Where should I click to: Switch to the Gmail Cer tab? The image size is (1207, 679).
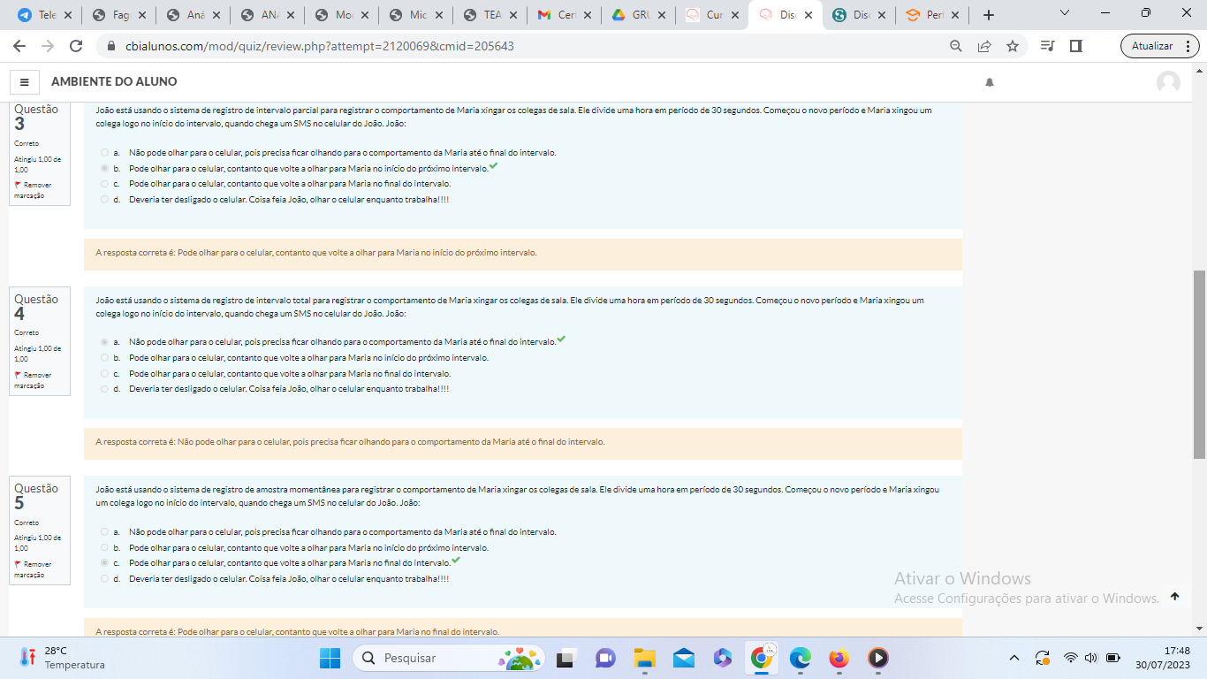pyautogui.click(x=557, y=15)
